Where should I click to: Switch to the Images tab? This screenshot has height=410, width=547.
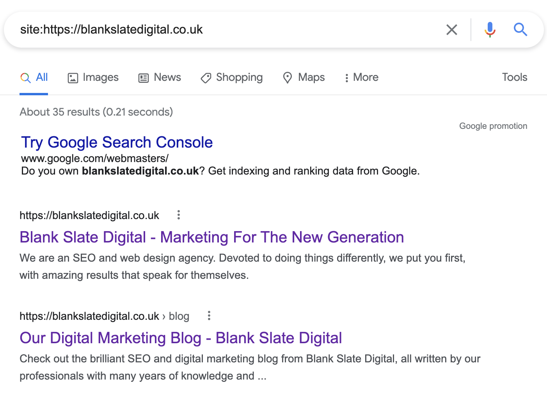[93, 77]
